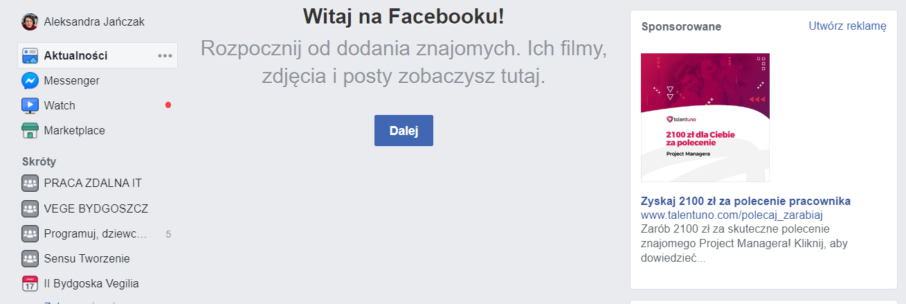Select Messenger label in left sidebar
This screenshot has height=304, width=906.
[71, 81]
